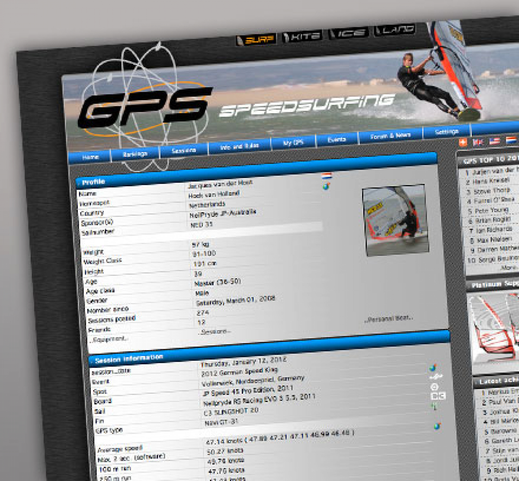
Task: Select member since Saturday, March 01, 2008
Action: 236,300
